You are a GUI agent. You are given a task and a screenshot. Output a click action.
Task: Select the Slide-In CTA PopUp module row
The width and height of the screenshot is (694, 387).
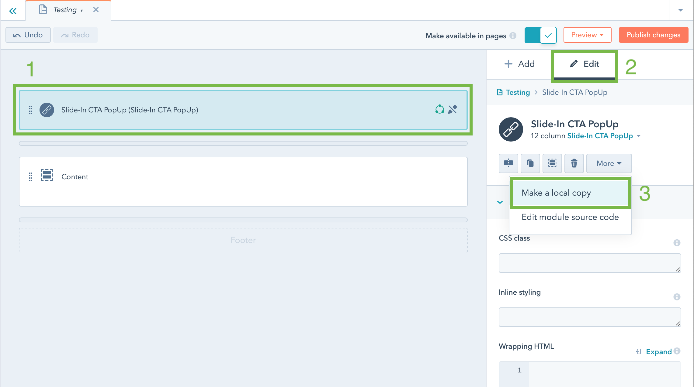(243, 110)
